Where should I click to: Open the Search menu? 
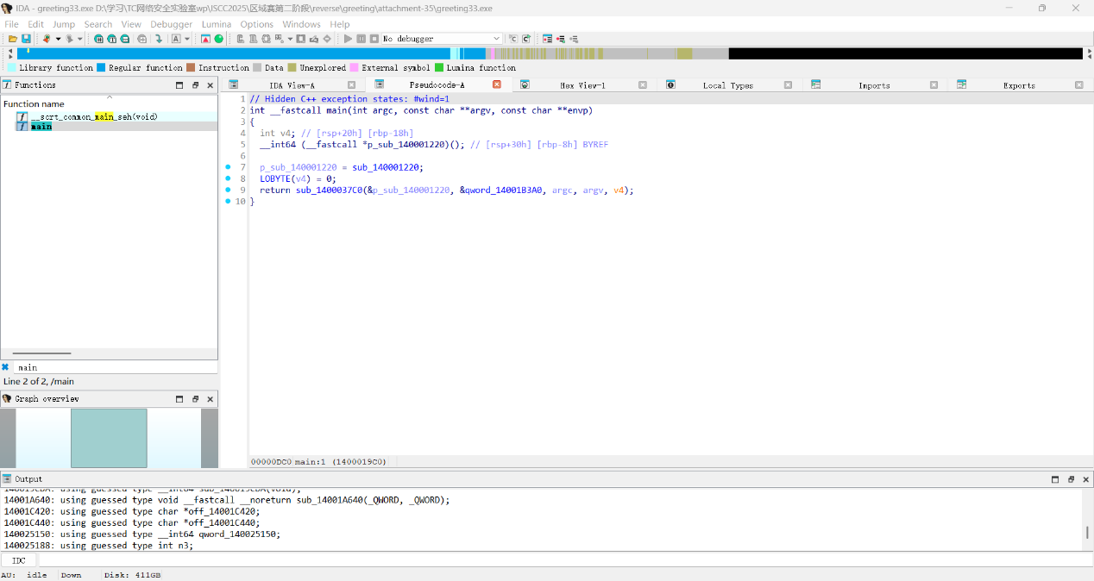[98, 24]
